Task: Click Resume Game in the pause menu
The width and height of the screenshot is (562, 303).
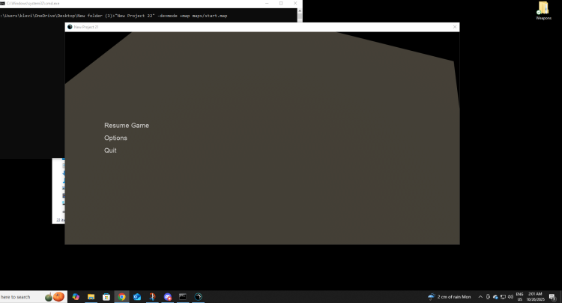Action: coord(127,126)
